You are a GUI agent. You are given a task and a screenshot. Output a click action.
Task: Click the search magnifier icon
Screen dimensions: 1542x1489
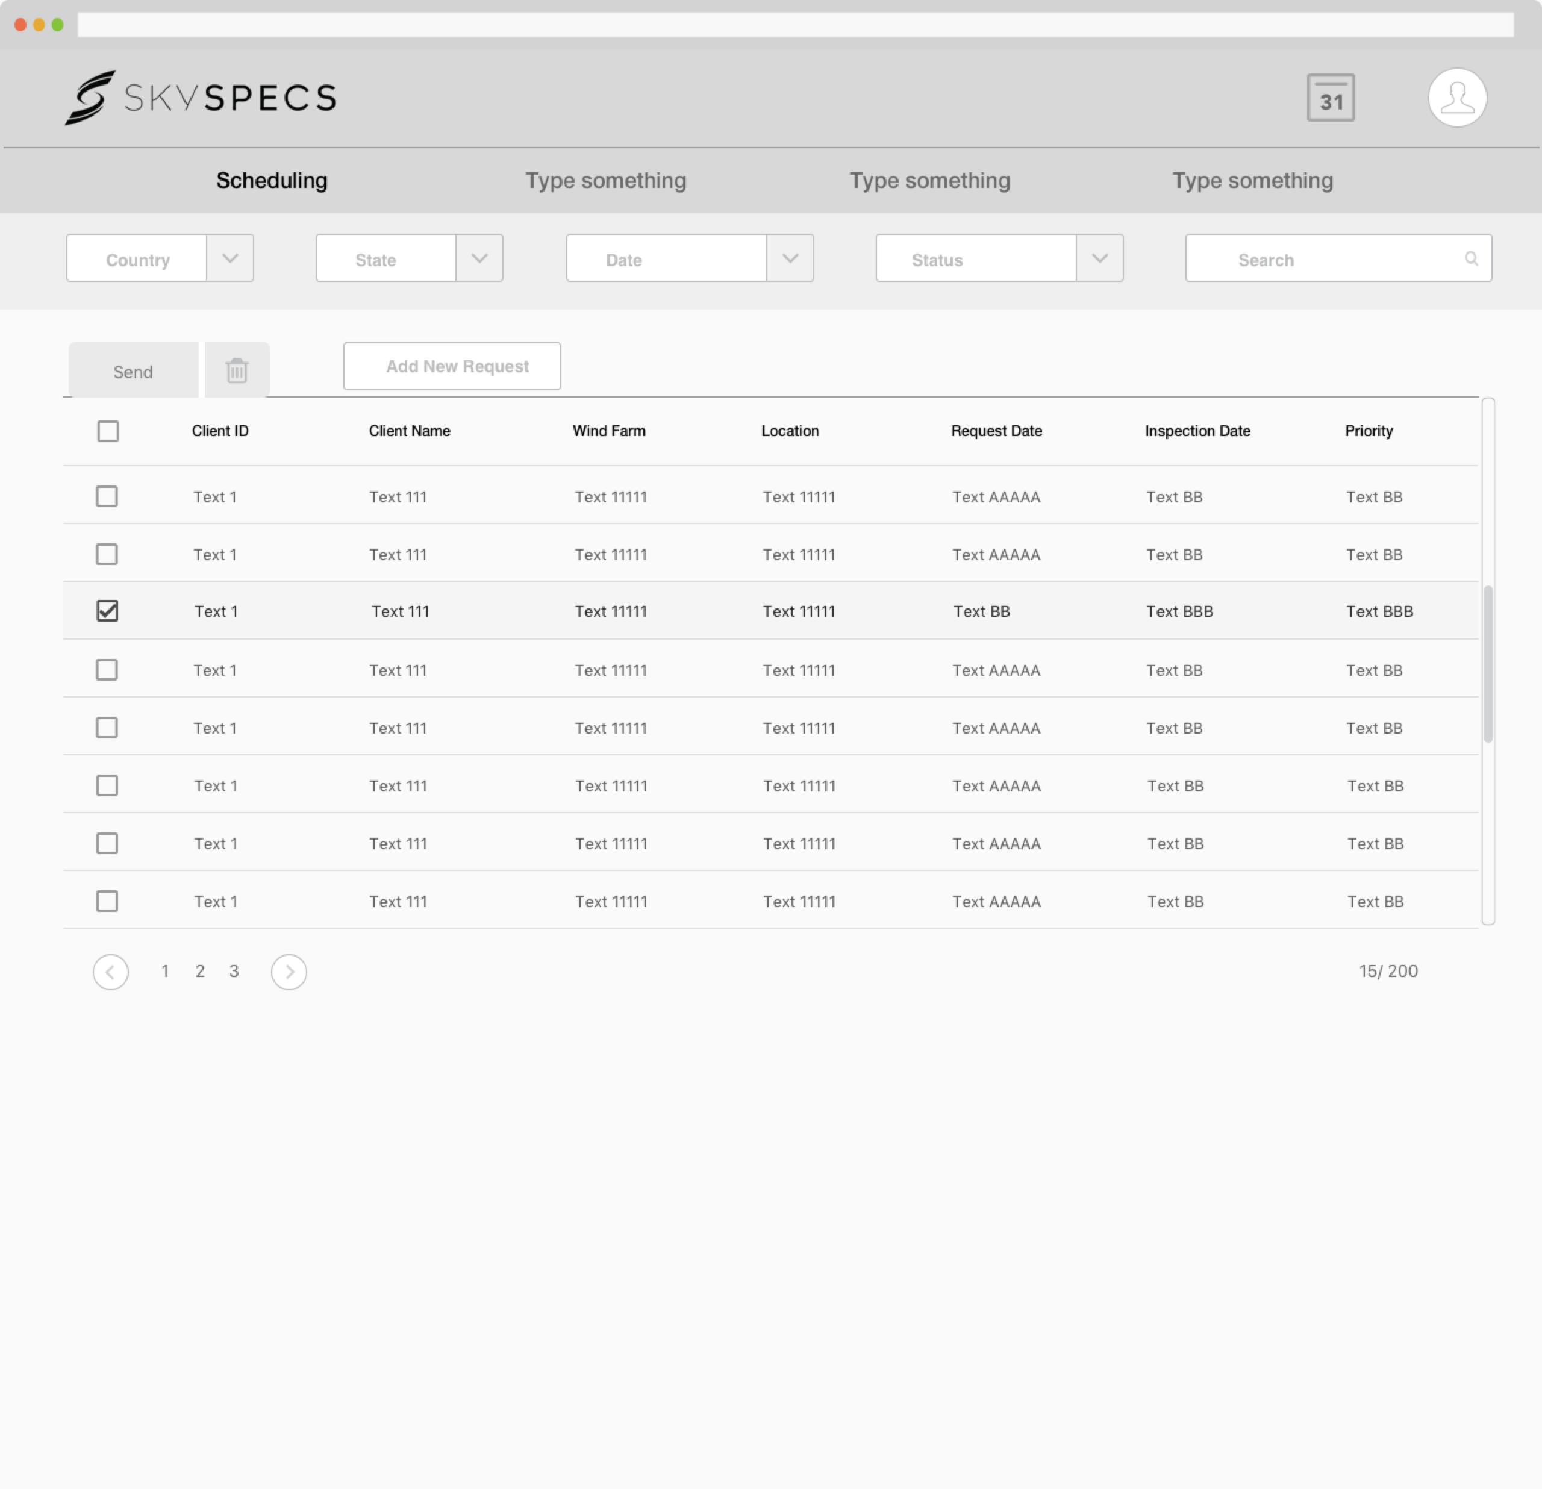pyautogui.click(x=1470, y=258)
